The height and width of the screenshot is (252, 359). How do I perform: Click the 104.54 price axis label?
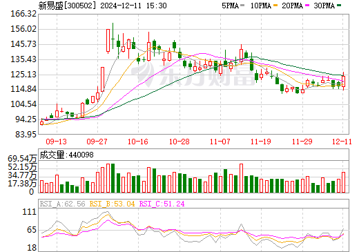(x=23, y=104)
